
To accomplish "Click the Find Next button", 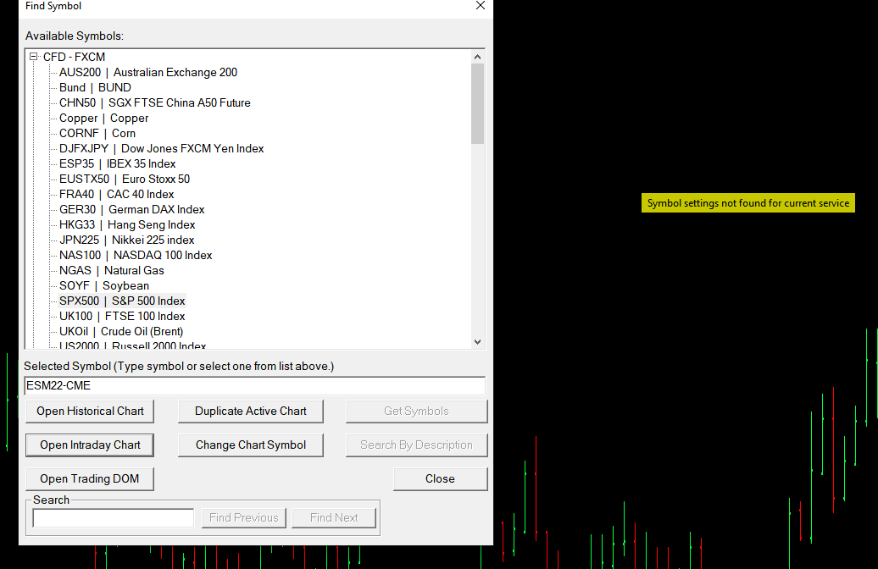I will [334, 518].
